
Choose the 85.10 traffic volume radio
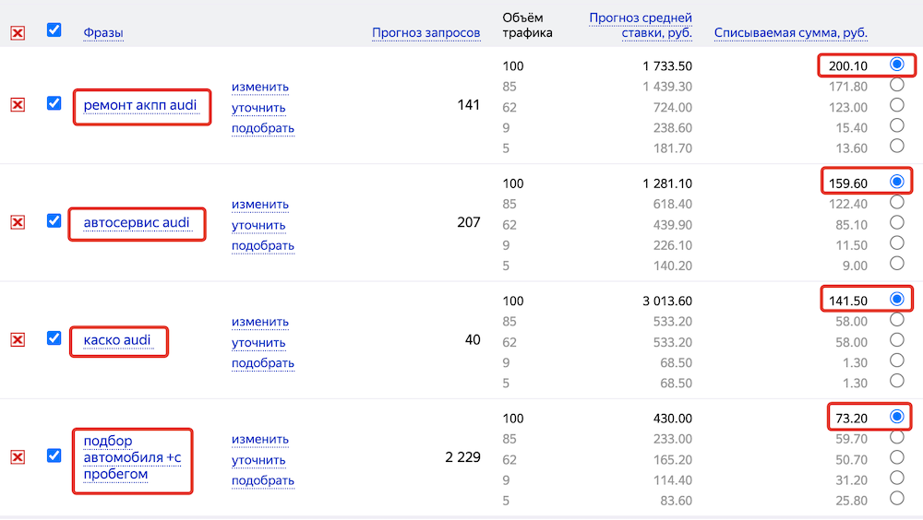(x=896, y=222)
